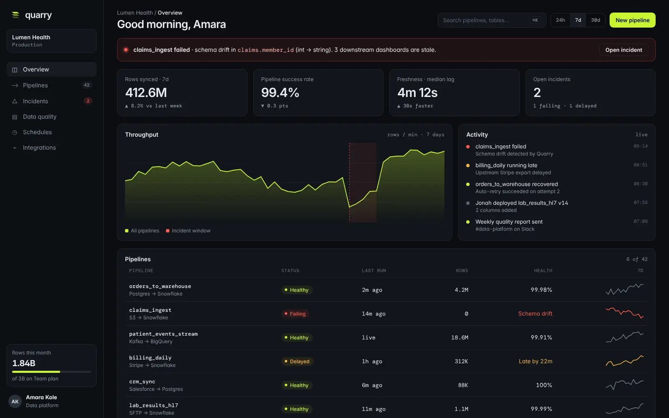Go to Data quality in sidebar
This screenshot has width=669, height=418.
pos(51,117)
